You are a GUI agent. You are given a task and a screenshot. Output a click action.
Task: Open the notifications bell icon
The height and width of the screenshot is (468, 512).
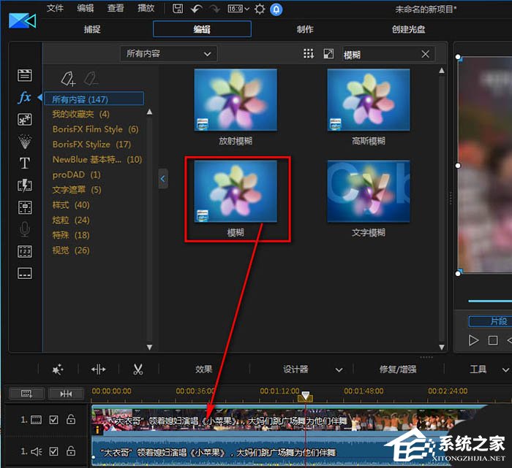pos(276,9)
